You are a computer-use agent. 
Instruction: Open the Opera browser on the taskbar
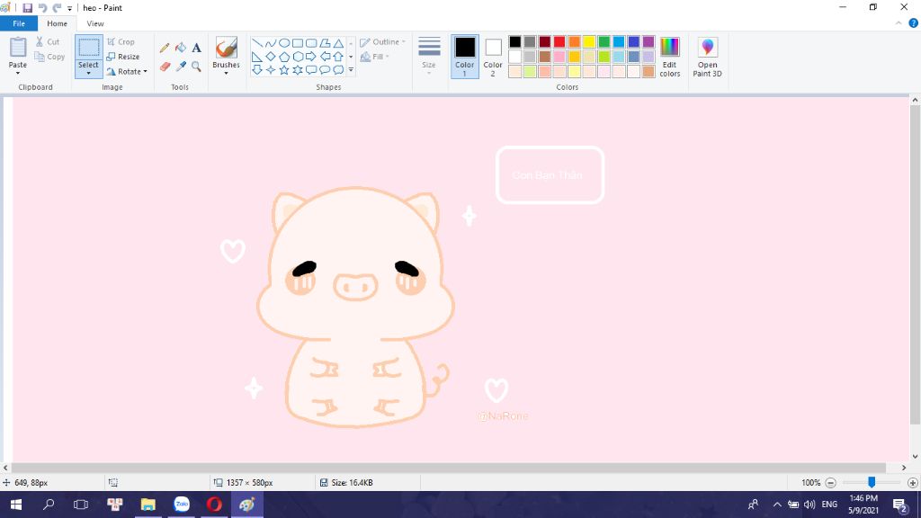pyautogui.click(x=214, y=505)
